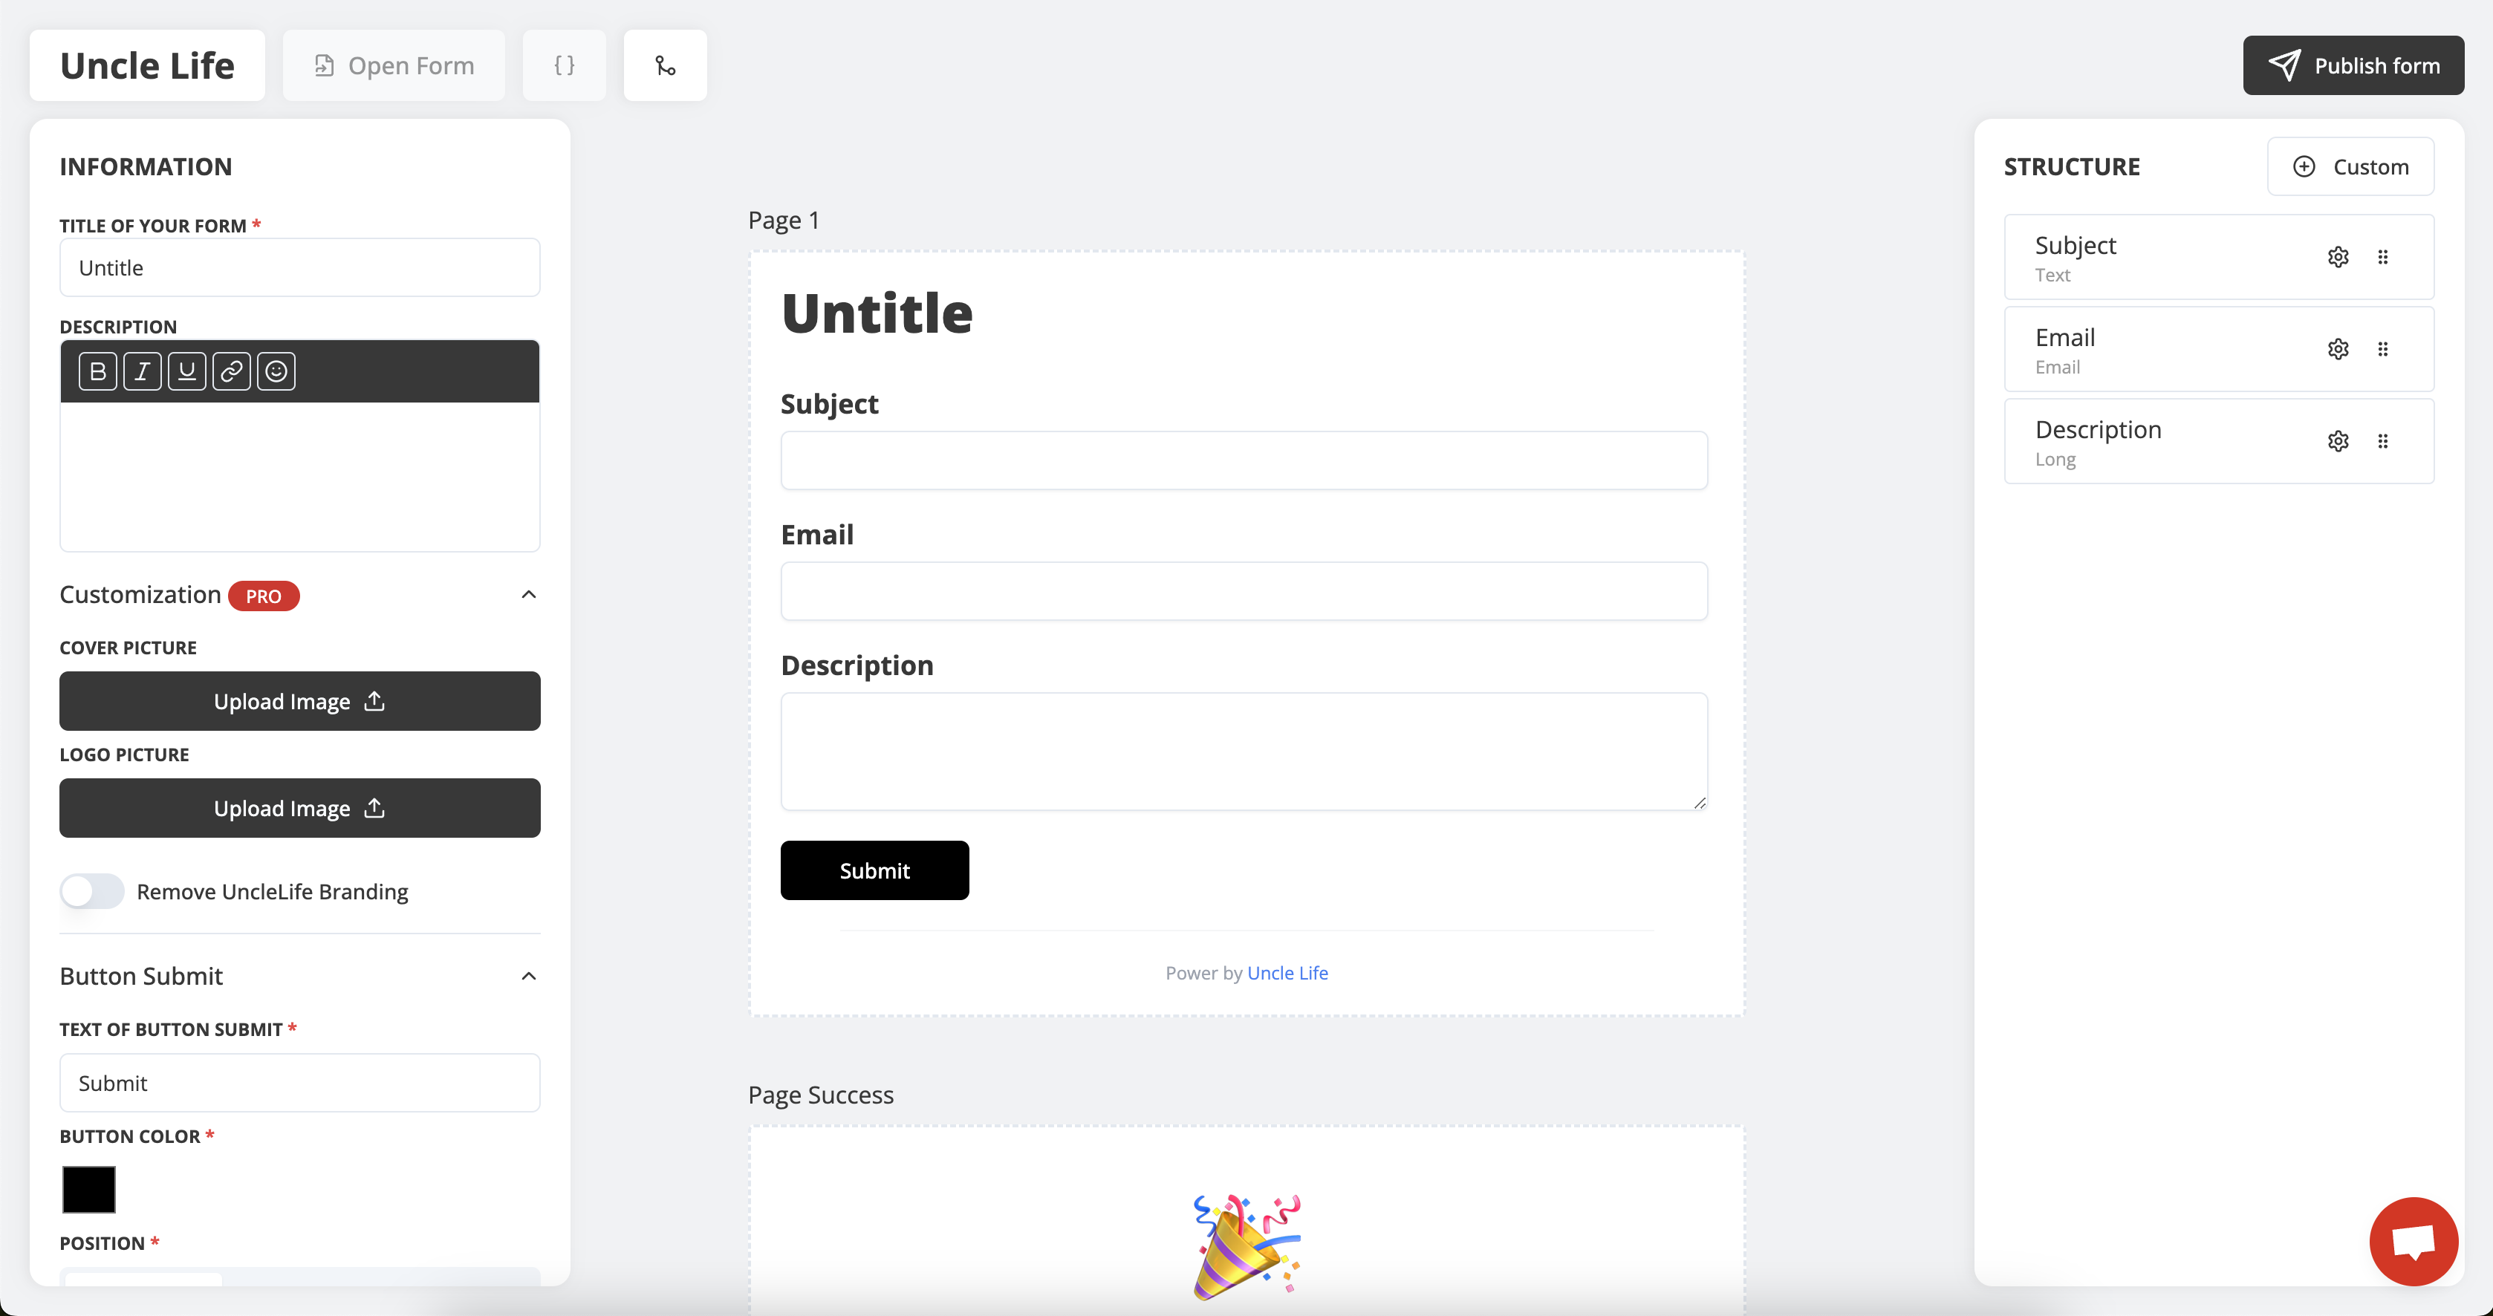The width and height of the screenshot is (2493, 1316).
Task: Focus the Title of your form input
Action: 300,268
